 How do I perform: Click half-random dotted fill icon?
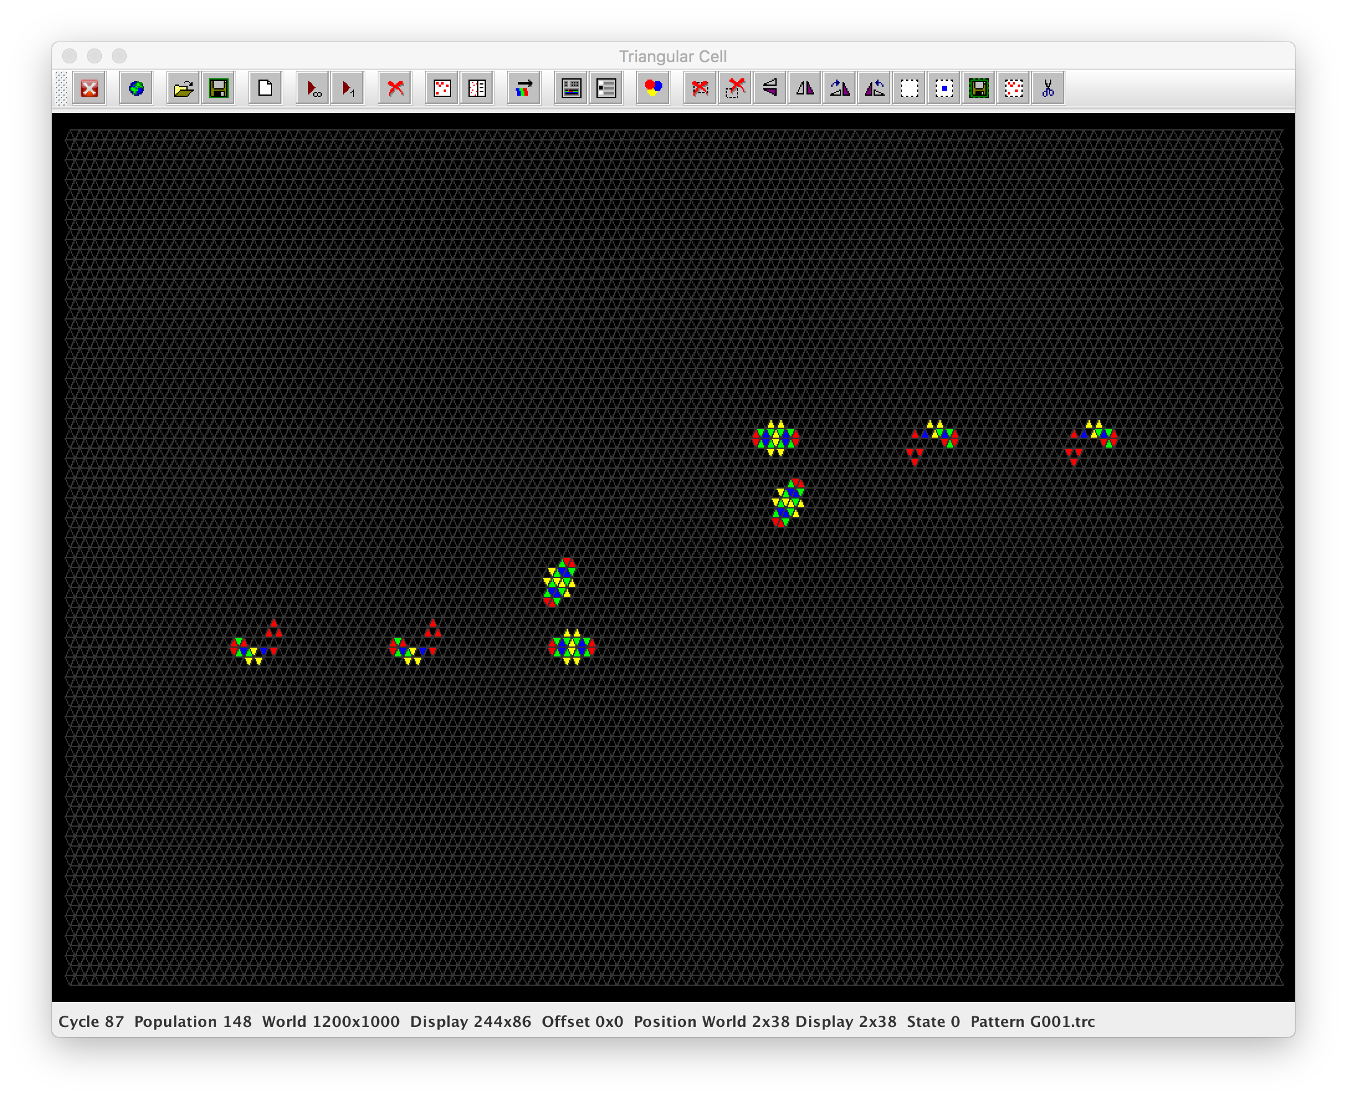tap(477, 88)
